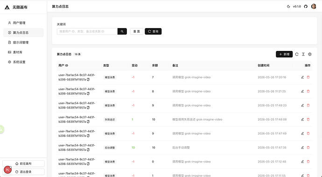This screenshot has width=322, height=177.
Task: Click timestamp 2026-05-25 17:48:08
Action: pos(273,120)
